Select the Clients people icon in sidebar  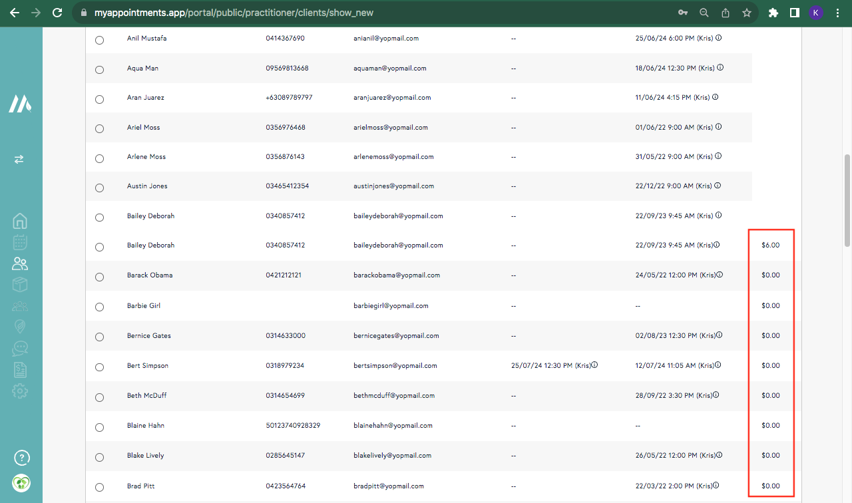tap(20, 263)
